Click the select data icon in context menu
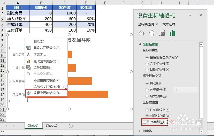 (x=28, y=67)
